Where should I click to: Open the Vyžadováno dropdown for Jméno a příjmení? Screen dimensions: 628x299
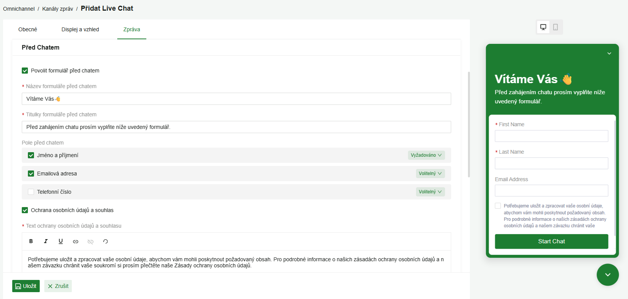(x=426, y=155)
